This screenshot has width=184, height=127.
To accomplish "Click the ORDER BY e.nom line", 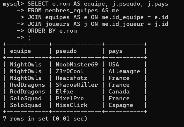I will (x=52, y=31).
